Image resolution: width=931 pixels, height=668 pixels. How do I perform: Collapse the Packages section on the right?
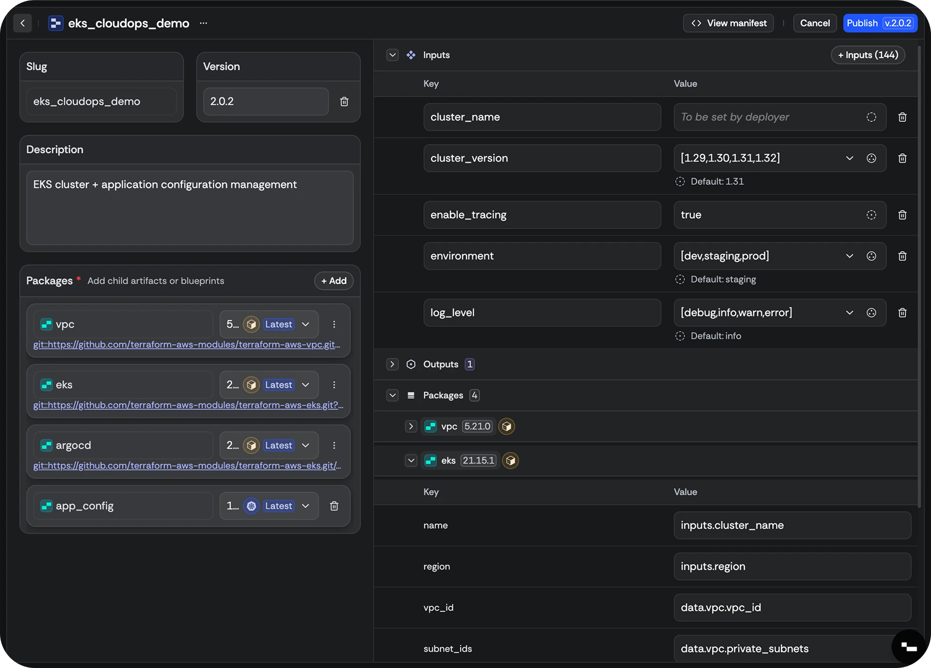click(x=393, y=395)
